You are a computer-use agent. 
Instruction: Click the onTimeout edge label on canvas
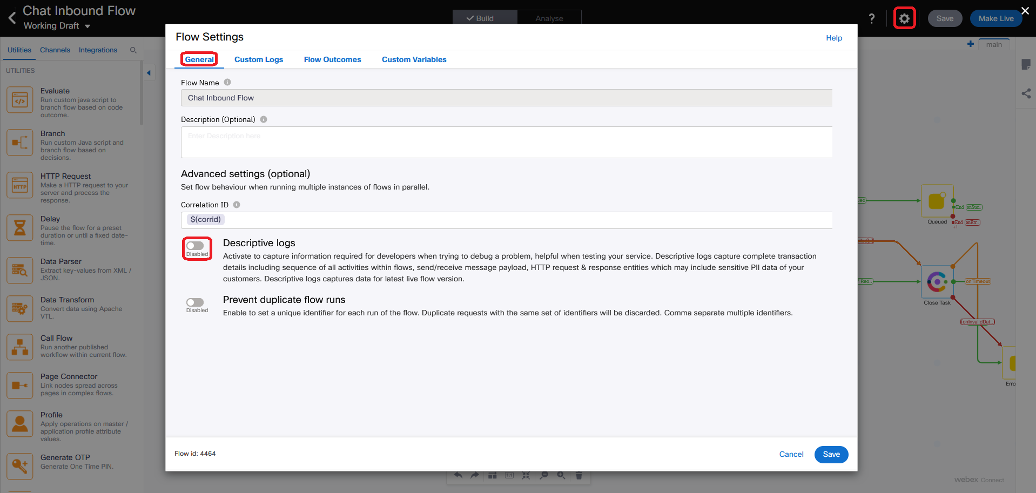(978, 281)
